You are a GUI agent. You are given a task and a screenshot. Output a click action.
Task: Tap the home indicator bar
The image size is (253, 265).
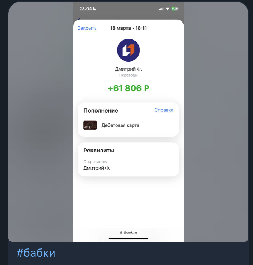tap(128, 239)
